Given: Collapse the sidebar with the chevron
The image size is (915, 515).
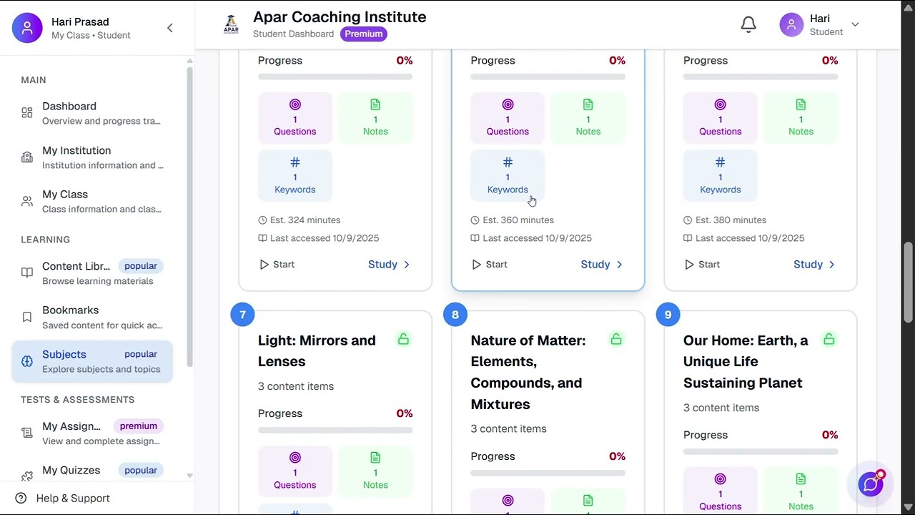Looking at the screenshot, I should pyautogui.click(x=169, y=28).
